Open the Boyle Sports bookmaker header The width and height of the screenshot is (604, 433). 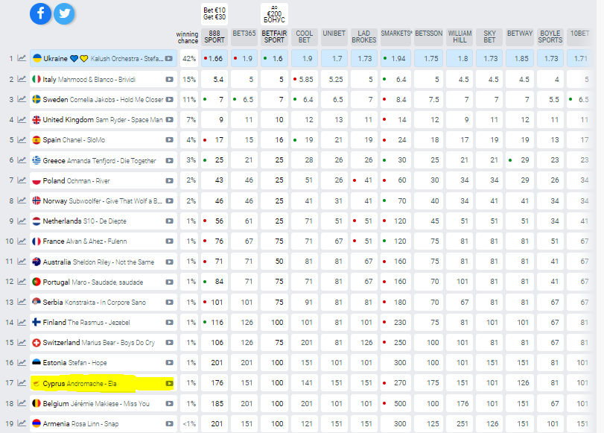(550, 37)
